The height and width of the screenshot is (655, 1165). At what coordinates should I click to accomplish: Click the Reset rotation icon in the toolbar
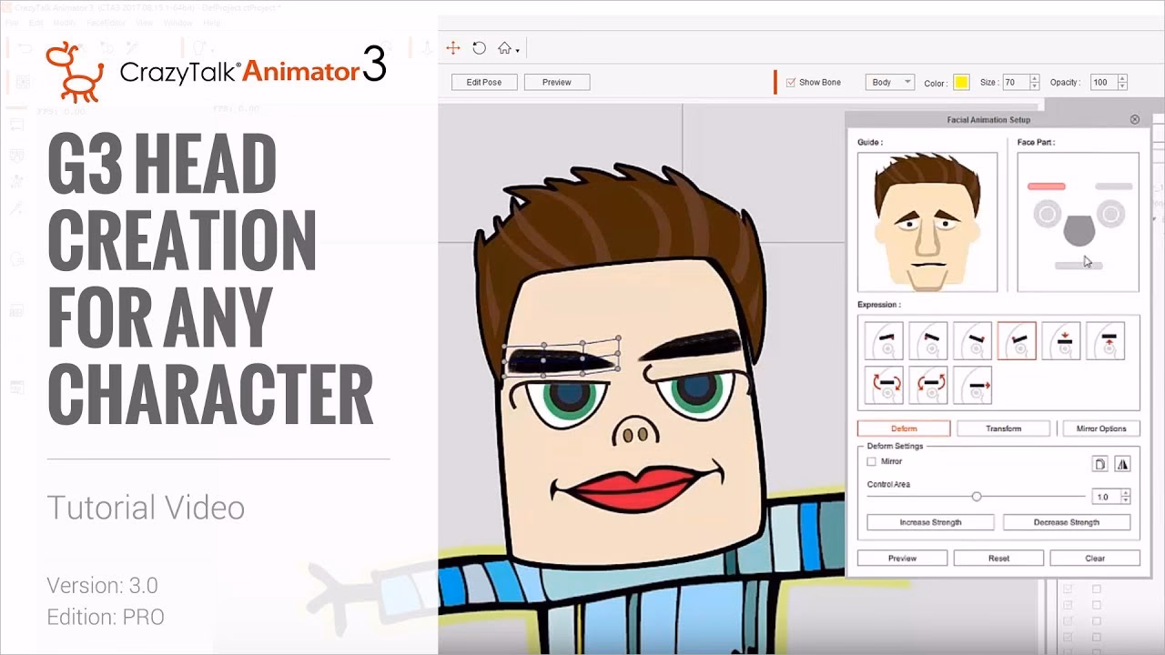tap(478, 47)
